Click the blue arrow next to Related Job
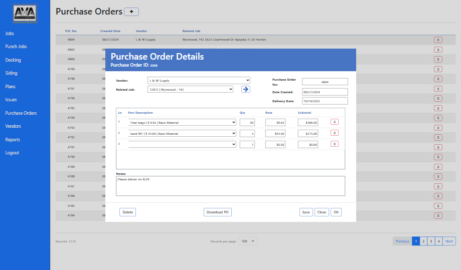The image size is (461, 270). pyautogui.click(x=245, y=89)
